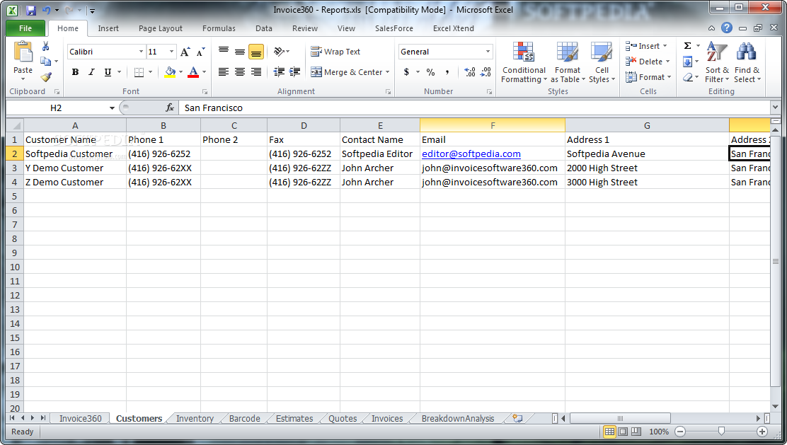Click the zoom slider handle
This screenshot has width=787, height=445.
[721, 432]
